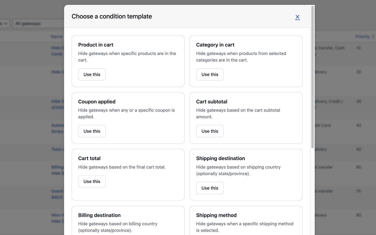Close the Choose a condition template dialog
This screenshot has height=235, width=376.
coord(297,17)
